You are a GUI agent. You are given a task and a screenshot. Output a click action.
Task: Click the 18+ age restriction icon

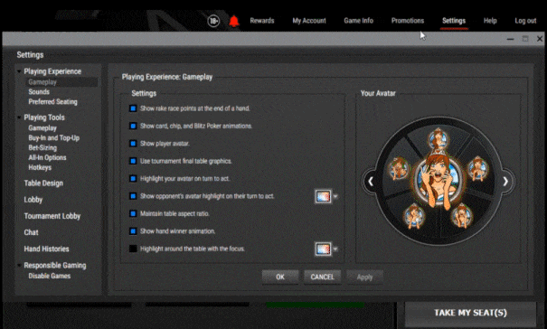[x=213, y=22]
